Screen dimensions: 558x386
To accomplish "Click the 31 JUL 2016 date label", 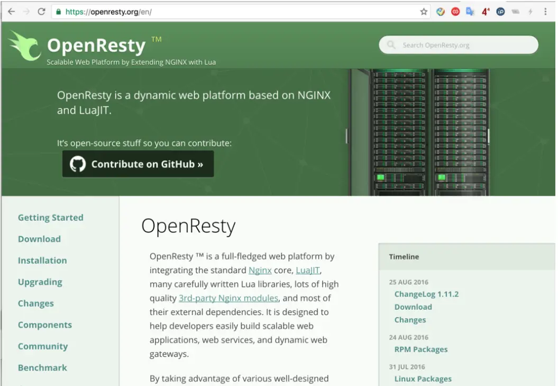I will coord(407,367).
